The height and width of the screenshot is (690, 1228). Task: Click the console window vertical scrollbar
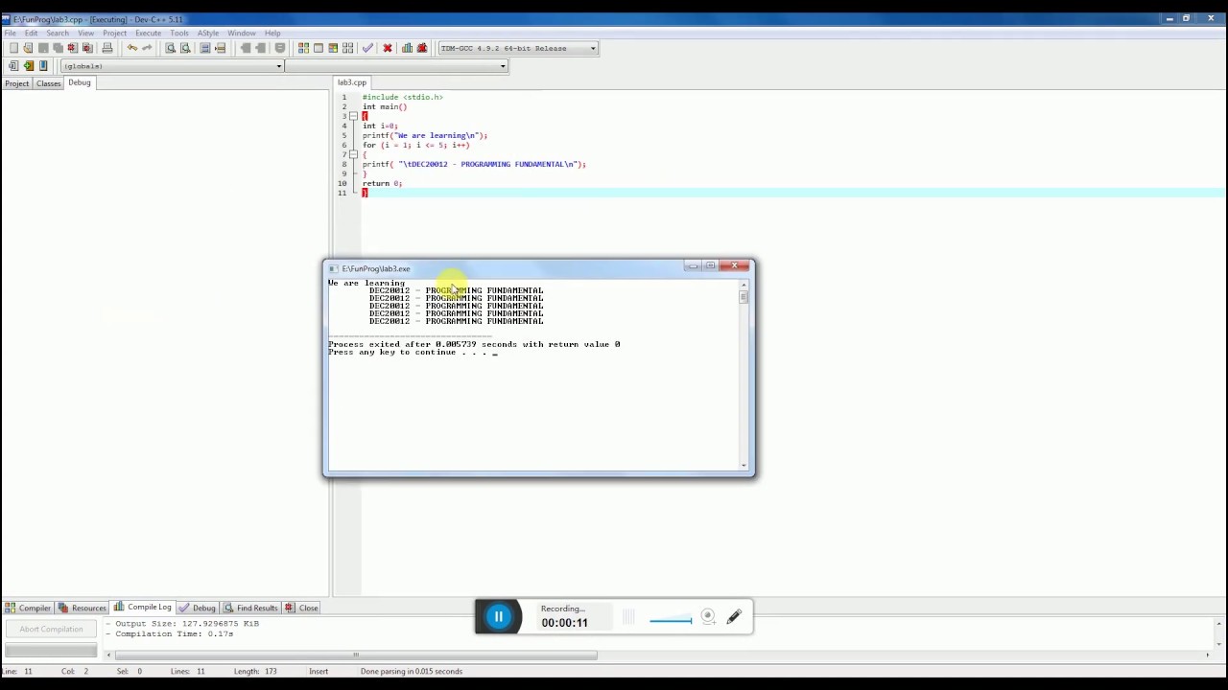pyautogui.click(x=744, y=376)
